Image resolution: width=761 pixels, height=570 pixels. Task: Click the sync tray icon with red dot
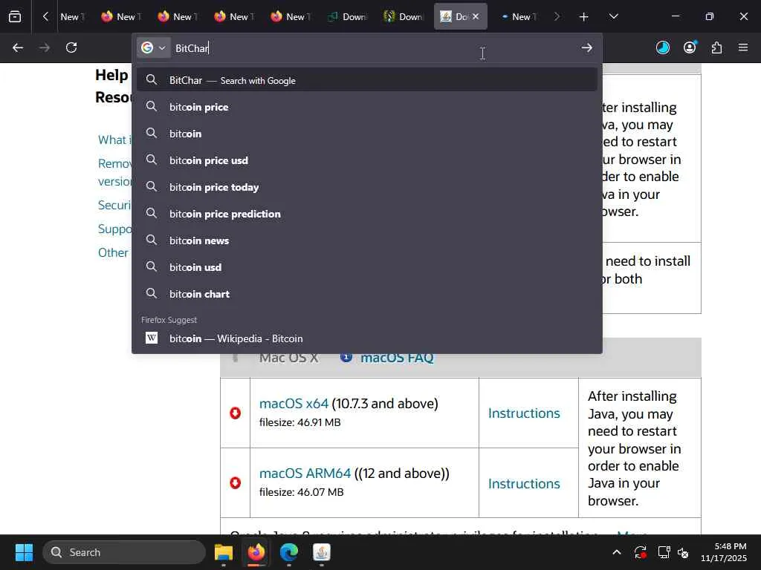[641, 552]
